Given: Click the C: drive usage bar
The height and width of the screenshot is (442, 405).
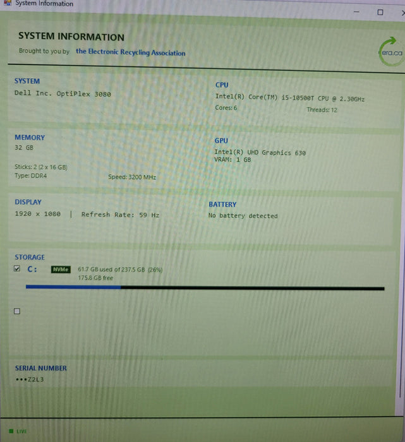Looking at the screenshot, I should point(205,287).
